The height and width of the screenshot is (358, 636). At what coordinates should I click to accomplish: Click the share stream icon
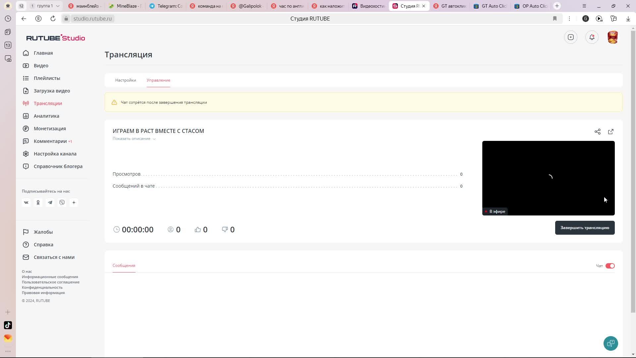click(597, 132)
